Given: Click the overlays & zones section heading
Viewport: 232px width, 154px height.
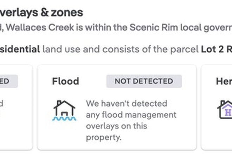Looking at the screenshot, I should pos(41,13).
